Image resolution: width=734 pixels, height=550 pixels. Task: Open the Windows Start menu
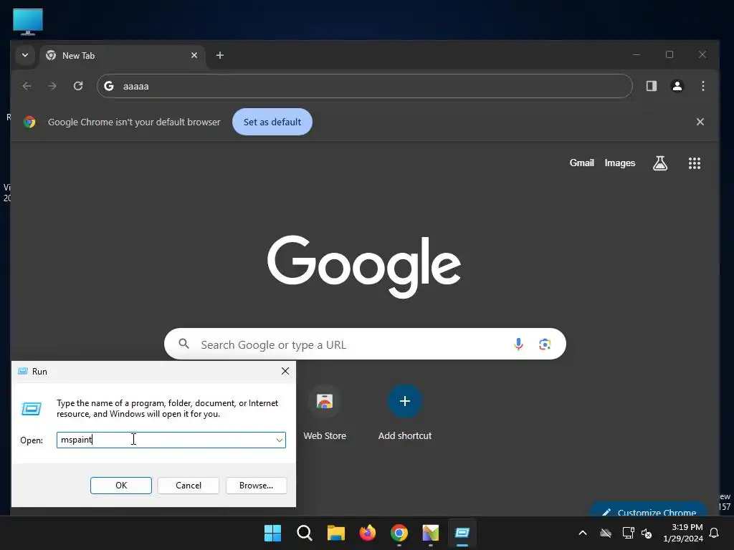(272, 533)
